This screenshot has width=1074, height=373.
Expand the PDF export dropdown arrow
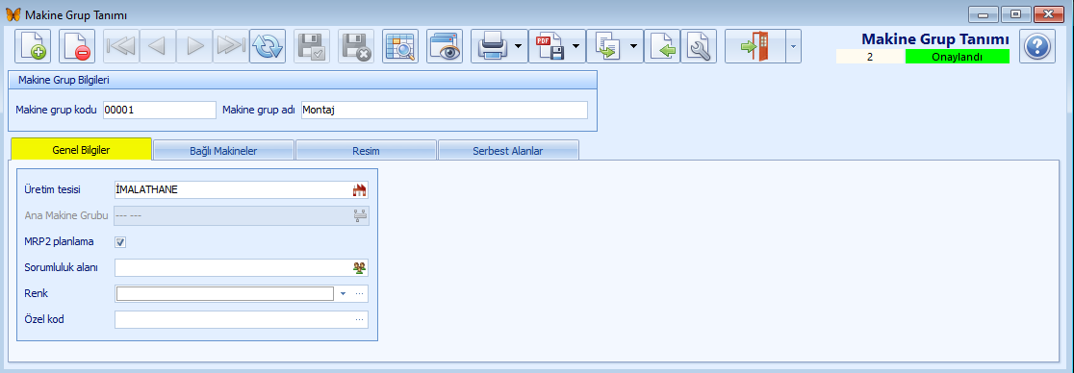[576, 46]
